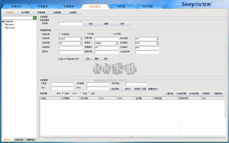
Task: Click the 开始搜索 button
Action: [206, 93]
